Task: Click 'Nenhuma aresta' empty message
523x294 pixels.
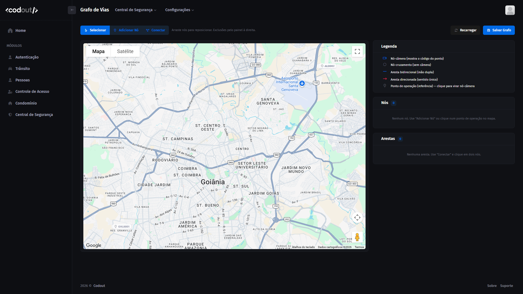Action: click(x=444, y=154)
